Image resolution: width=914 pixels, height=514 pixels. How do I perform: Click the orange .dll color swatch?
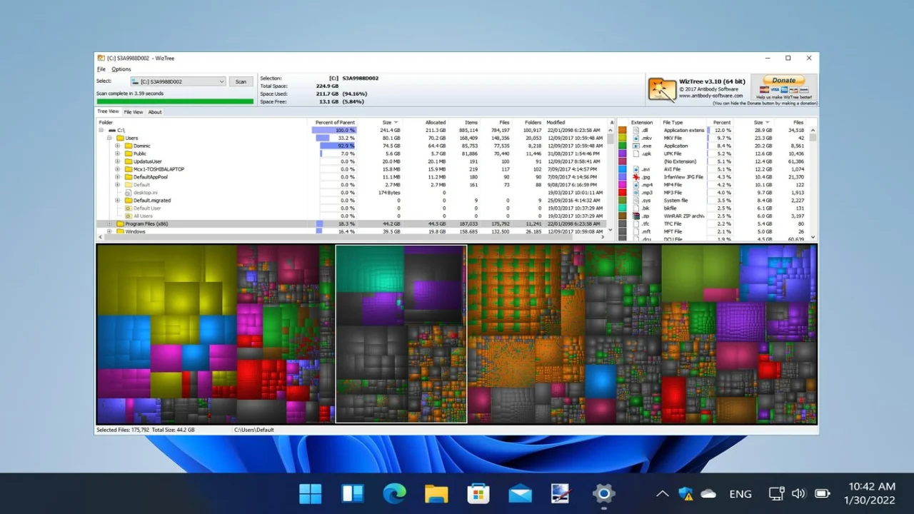623,131
